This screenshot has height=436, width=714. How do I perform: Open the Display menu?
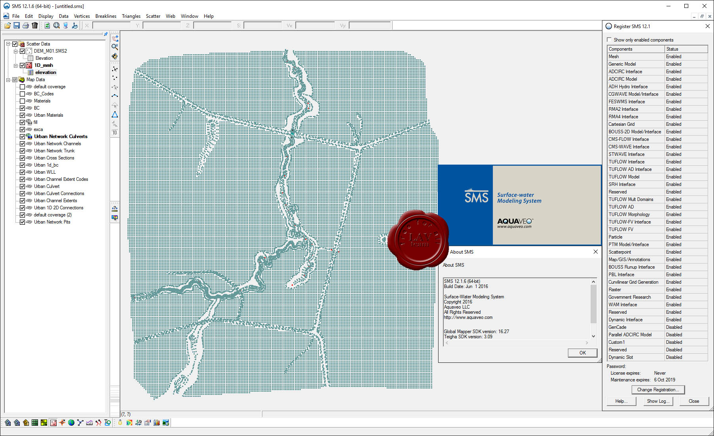pos(46,16)
